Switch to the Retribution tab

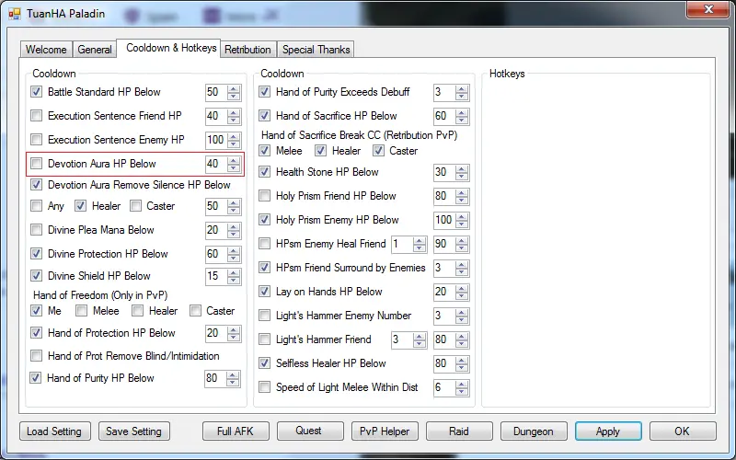[x=247, y=50]
